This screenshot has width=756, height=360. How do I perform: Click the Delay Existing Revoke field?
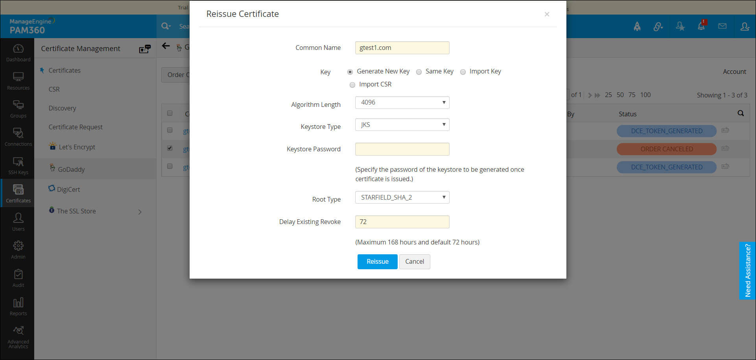coord(402,222)
